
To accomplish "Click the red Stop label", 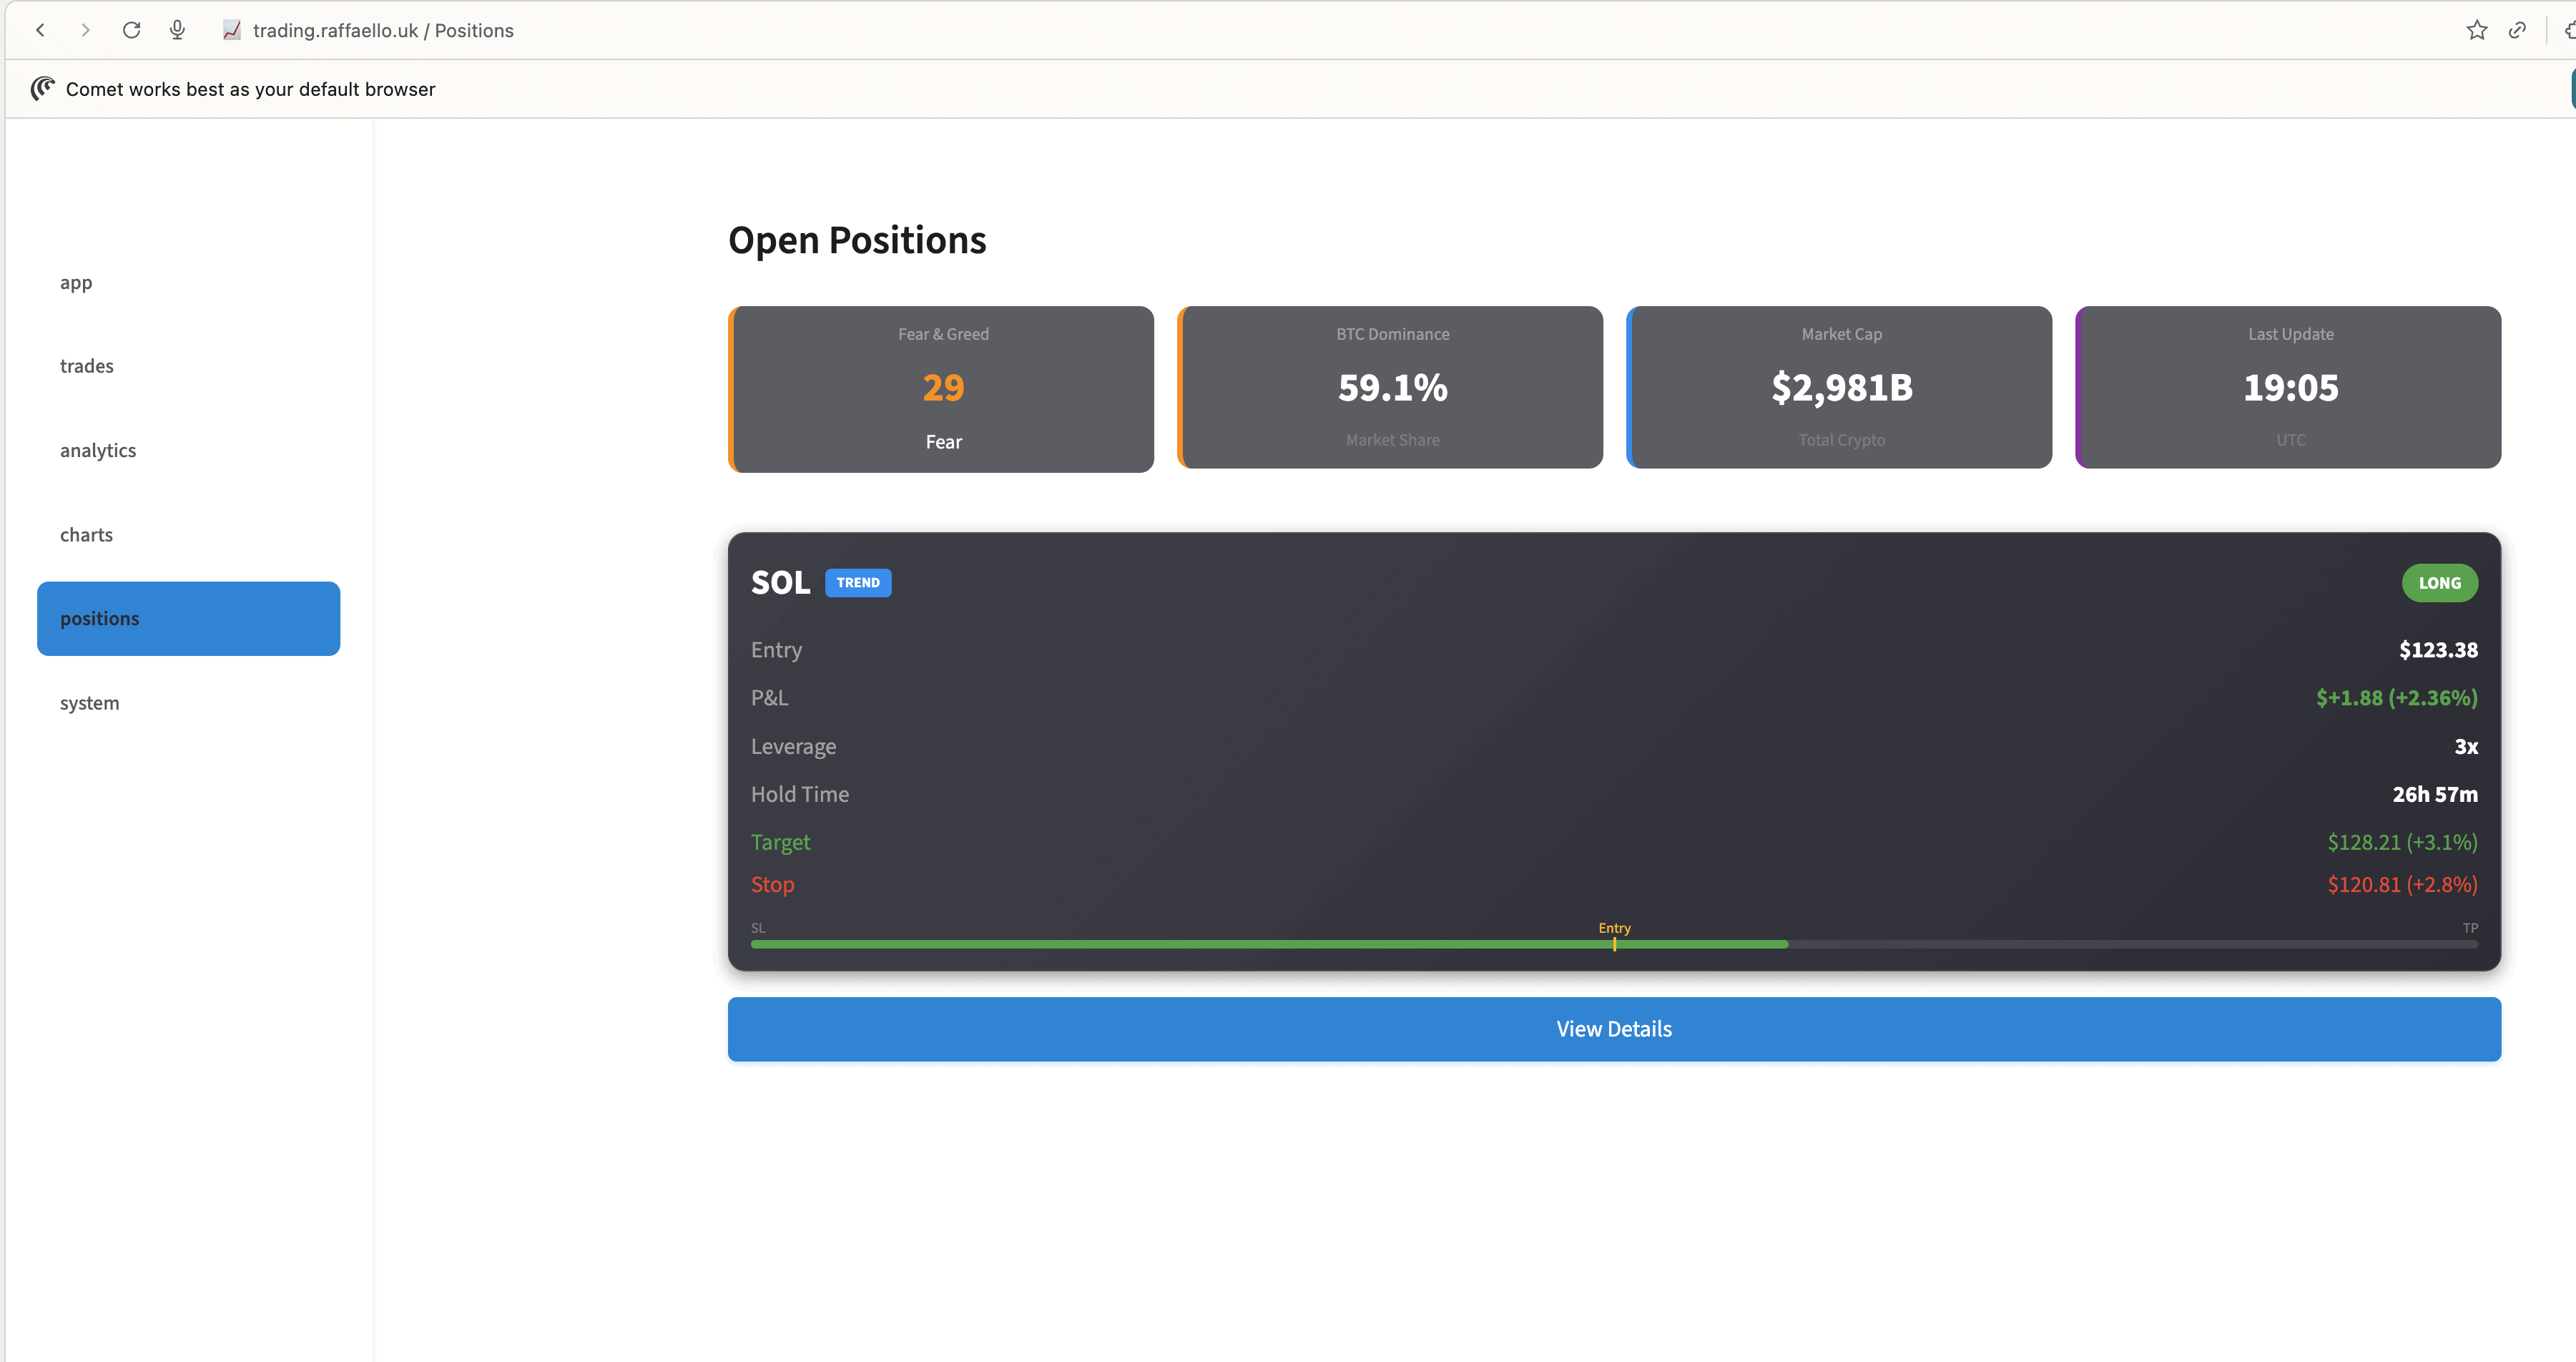I will coord(772,884).
